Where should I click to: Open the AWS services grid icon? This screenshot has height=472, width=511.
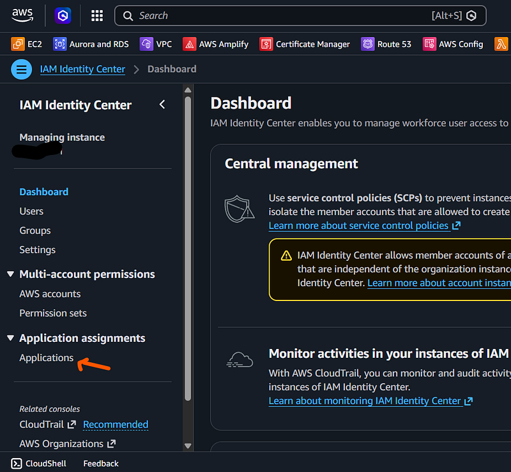(96, 15)
